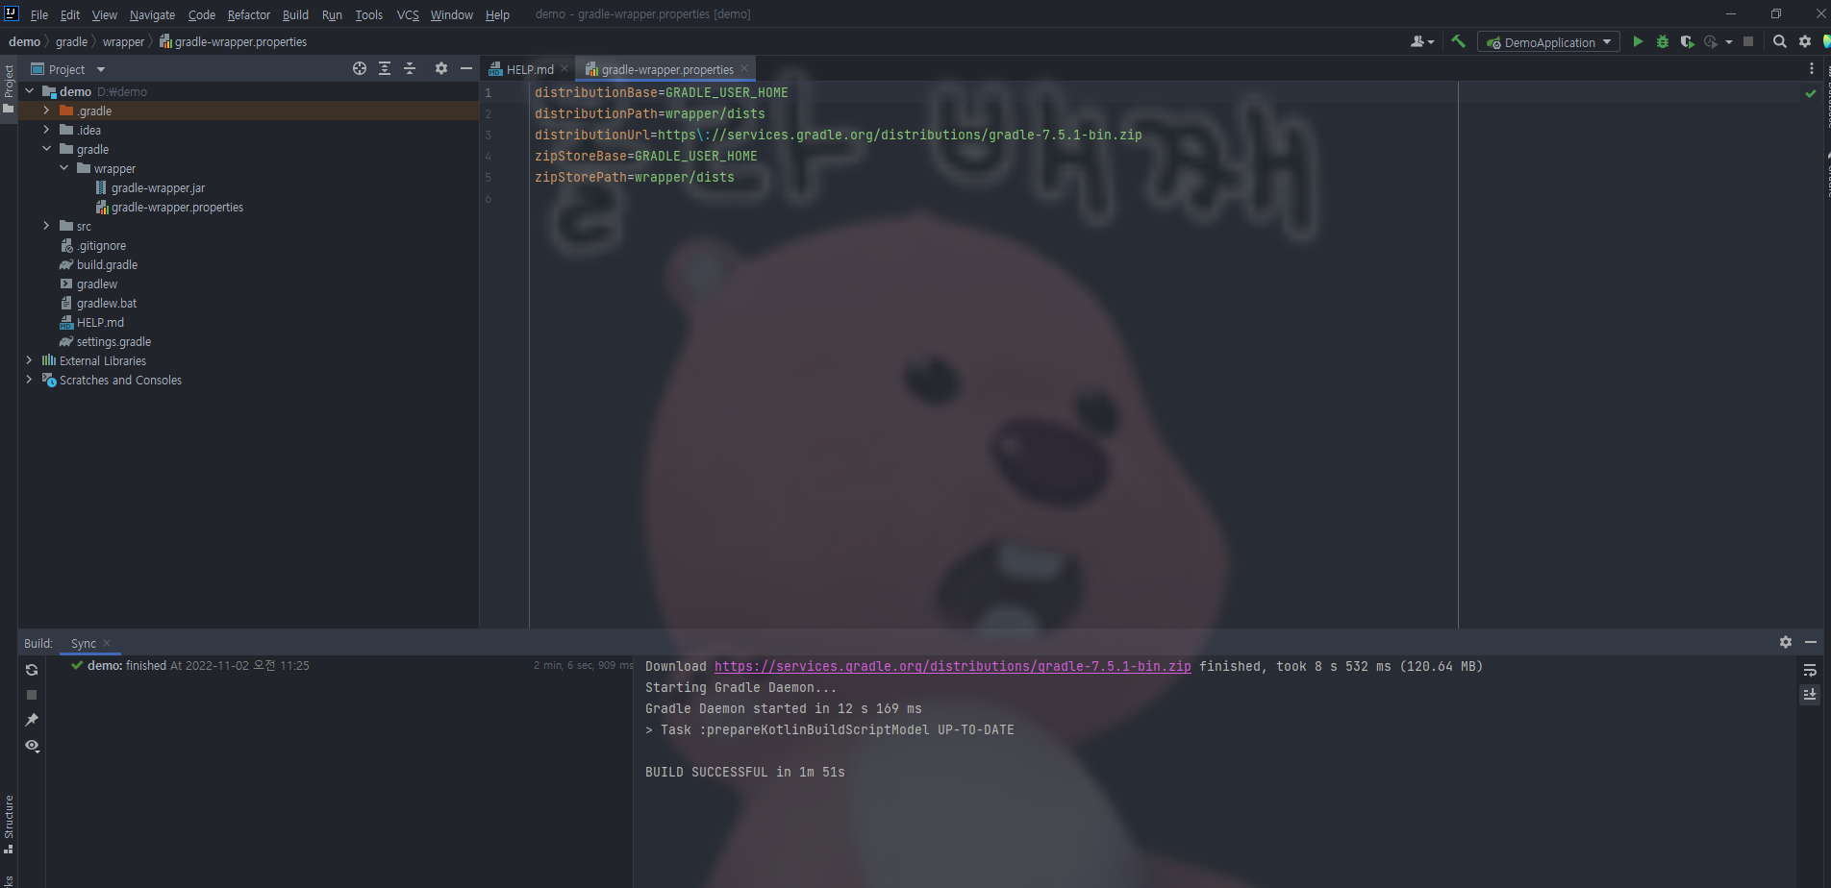Run with Coverage icon in toolbar

(x=1687, y=41)
